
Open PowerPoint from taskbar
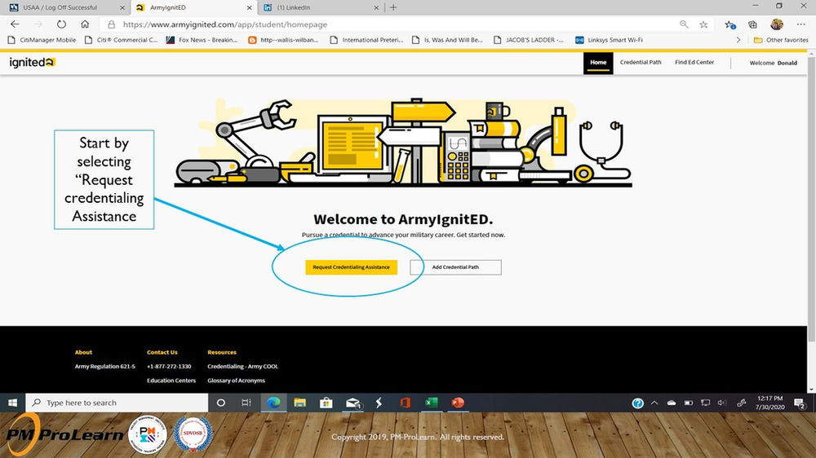[x=458, y=403]
